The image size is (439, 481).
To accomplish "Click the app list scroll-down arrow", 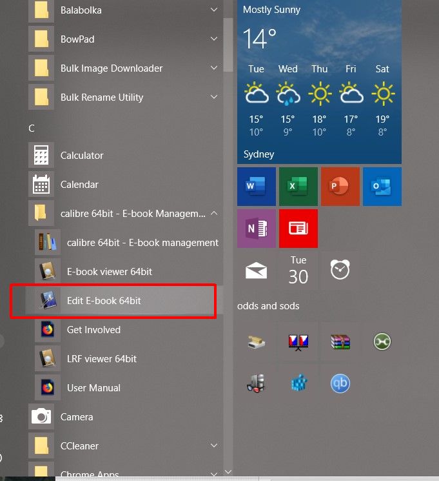I will pos(228,471).
